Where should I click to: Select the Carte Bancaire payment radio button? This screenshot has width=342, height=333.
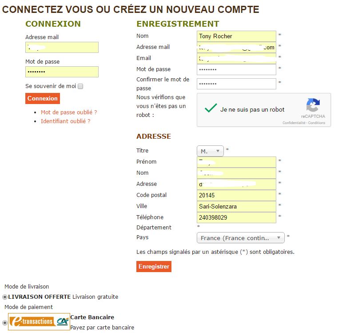point(5,323)
